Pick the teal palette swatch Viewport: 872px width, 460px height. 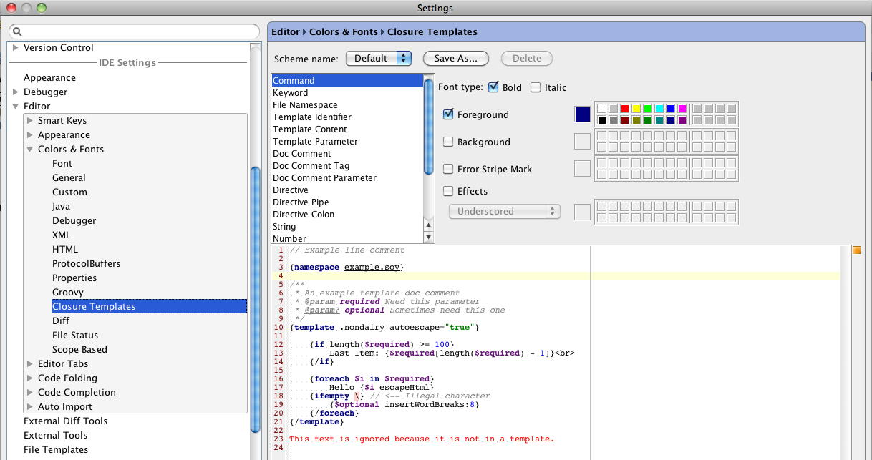coord(659,120)
